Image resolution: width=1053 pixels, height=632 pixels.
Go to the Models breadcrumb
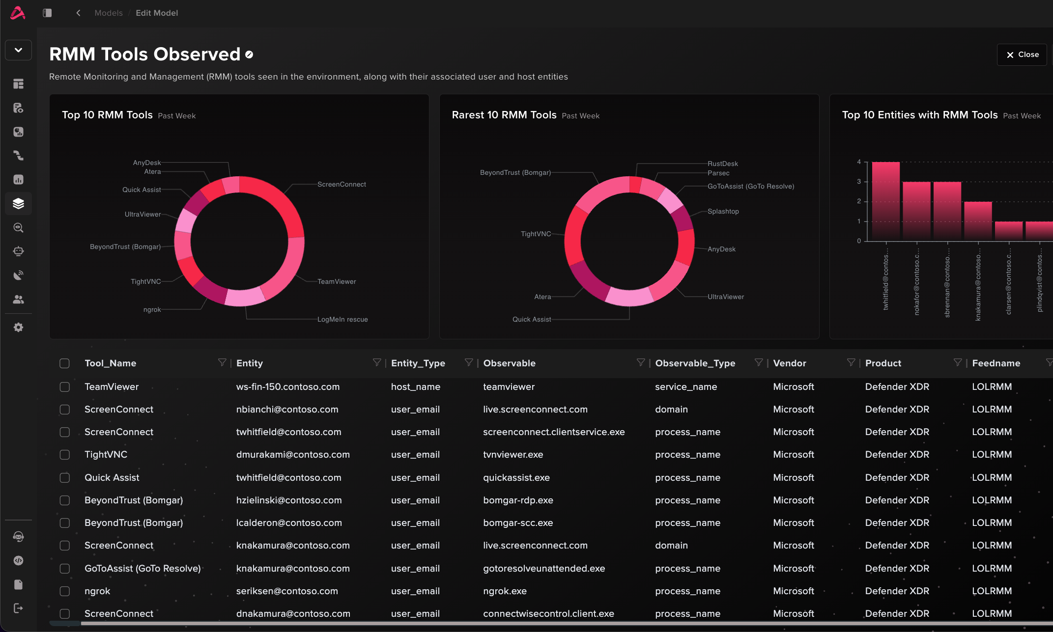tap(109, 13)
